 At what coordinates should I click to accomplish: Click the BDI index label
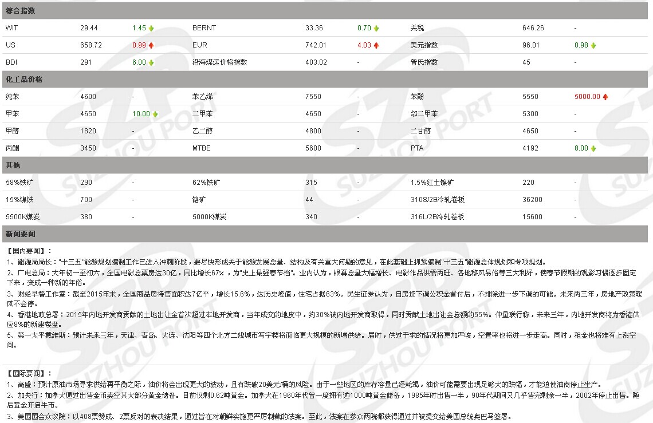(11, 62)
